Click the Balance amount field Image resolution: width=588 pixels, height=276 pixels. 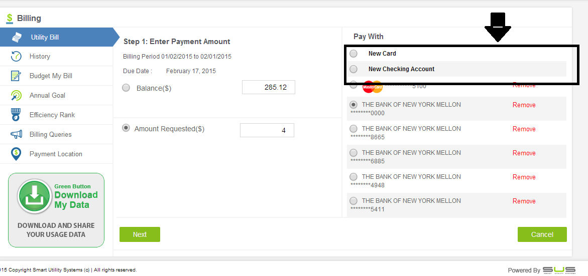click(x=268, y=87)
